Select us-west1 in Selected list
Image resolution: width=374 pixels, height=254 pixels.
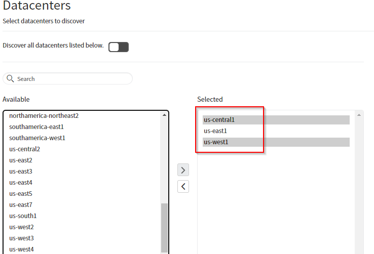pos(216,142)
